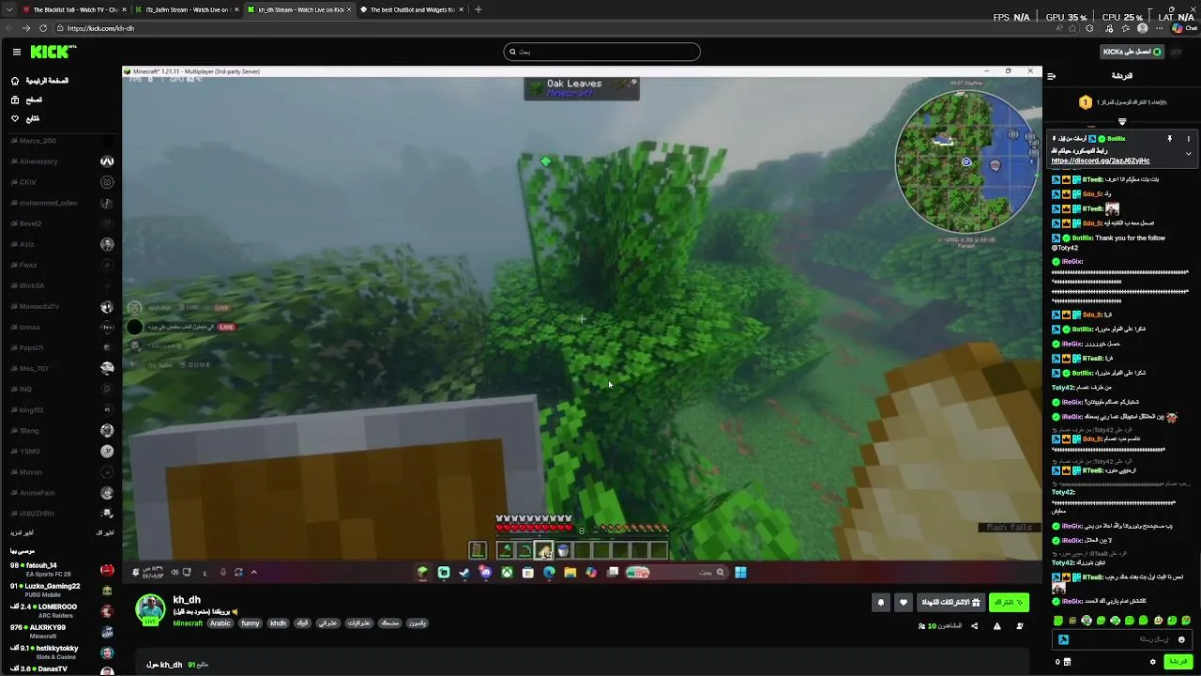Click the kh_dh streamer avatar
The height and width of the screenshot is (676, 1201).
click(x=150, y=609)
